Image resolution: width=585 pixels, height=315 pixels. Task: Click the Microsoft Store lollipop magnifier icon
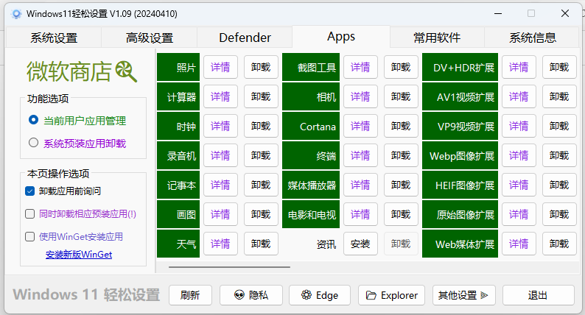pyautogui.click(x=126, y=71)
